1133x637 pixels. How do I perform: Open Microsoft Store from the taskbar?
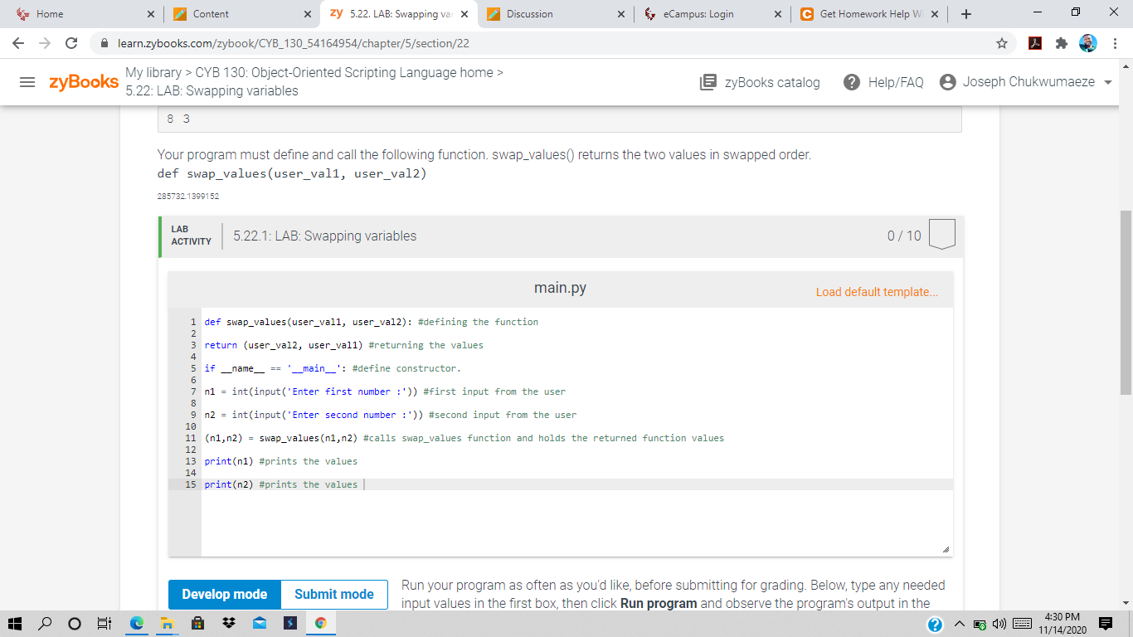point(197,622)
